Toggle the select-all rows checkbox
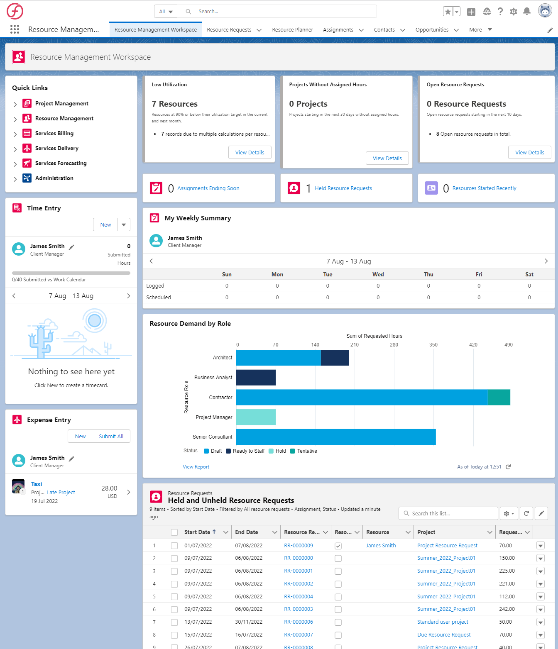The image size is (558, 649). [174, 532]
